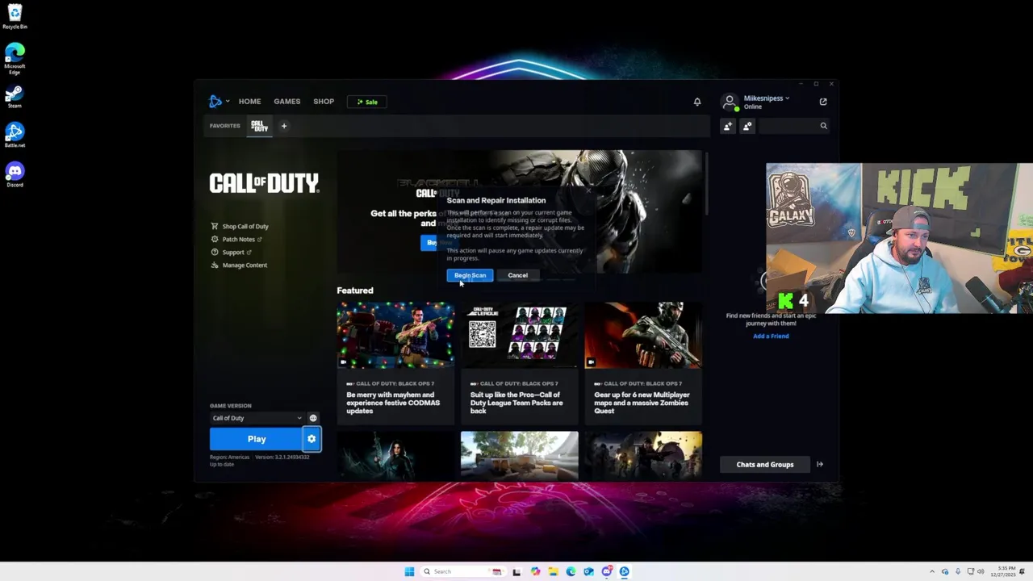Cancel the Scan and Repair dialog

click(x=517, y=275)
